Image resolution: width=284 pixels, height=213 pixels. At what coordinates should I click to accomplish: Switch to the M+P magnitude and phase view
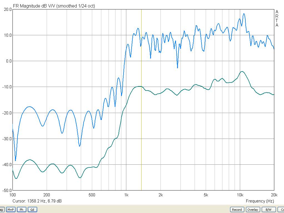pyautogui.click(x=11, y=210)
